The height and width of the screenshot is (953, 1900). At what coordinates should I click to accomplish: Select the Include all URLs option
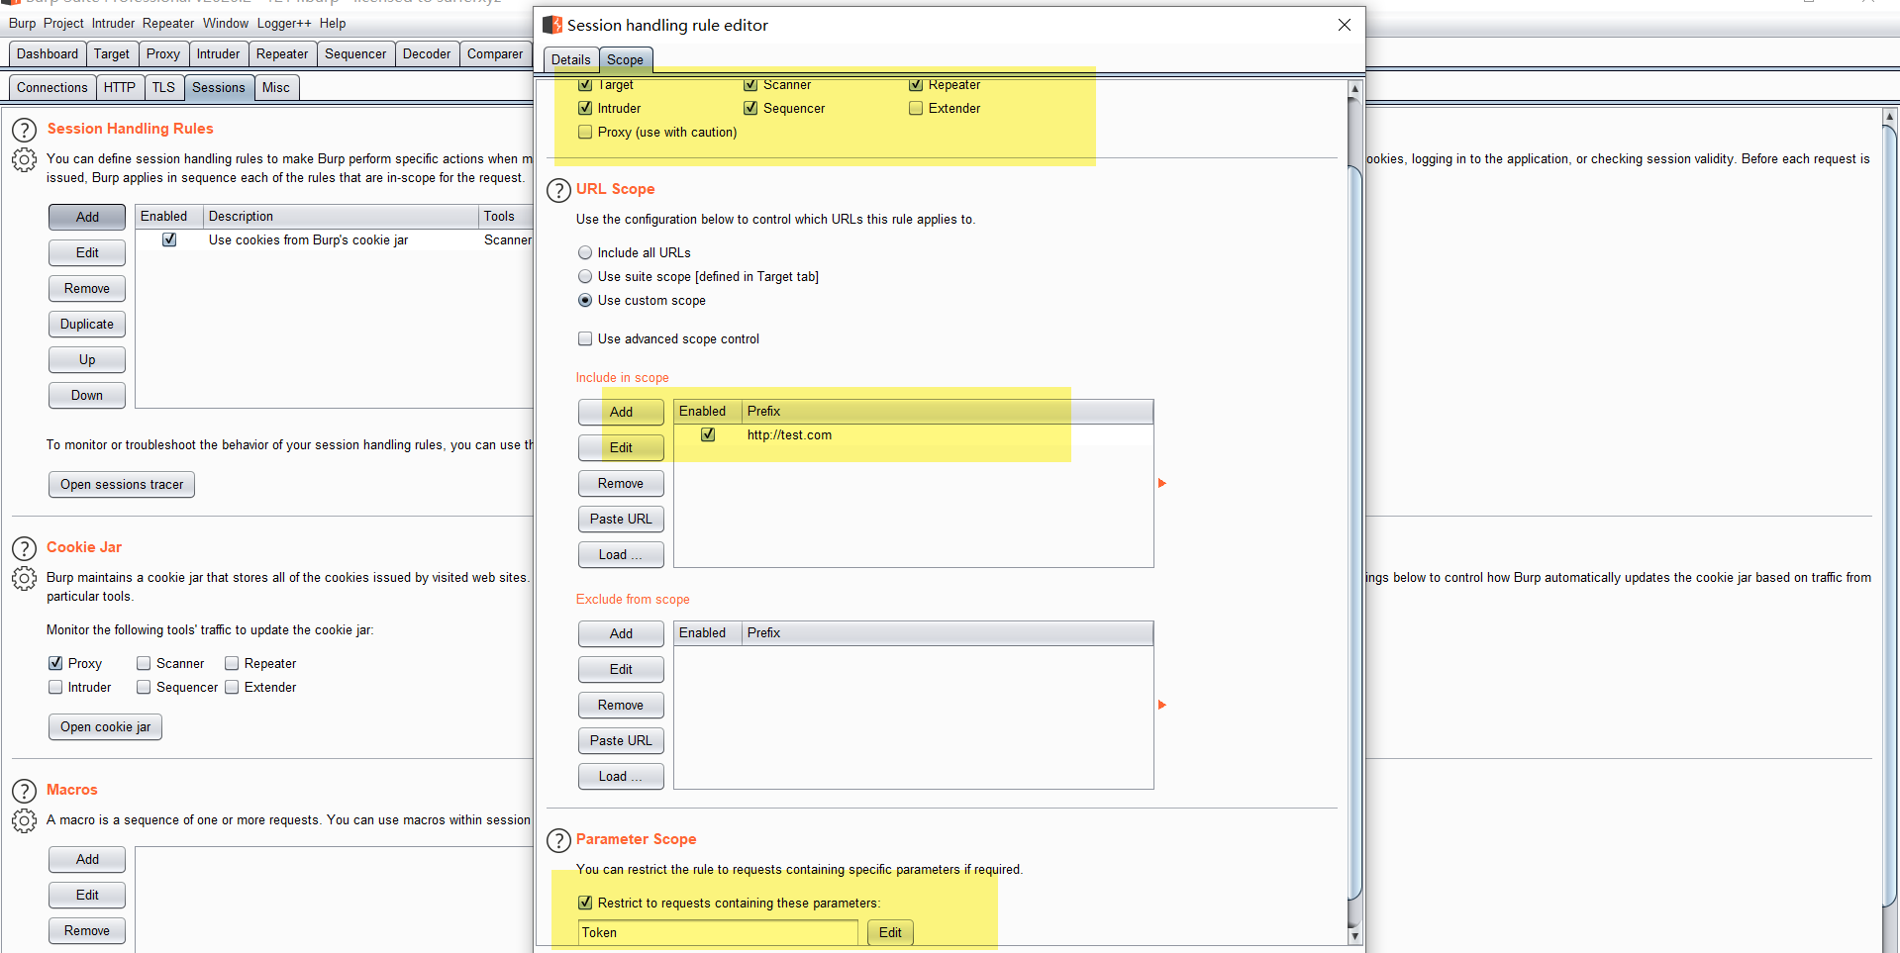[585, 253]
